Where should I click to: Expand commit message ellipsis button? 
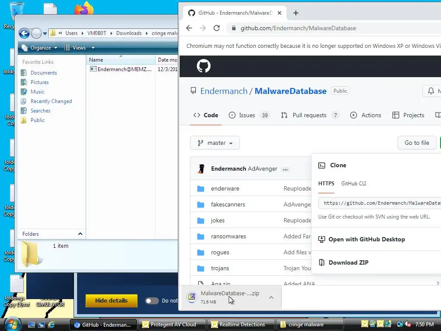tap(285, 169)
